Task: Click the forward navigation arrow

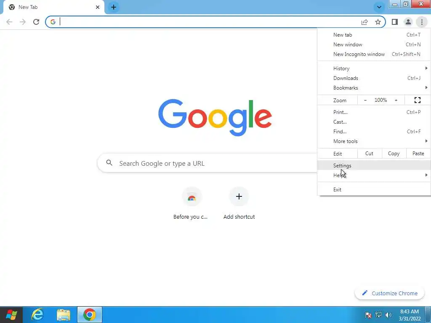Action: pos(23,22)
